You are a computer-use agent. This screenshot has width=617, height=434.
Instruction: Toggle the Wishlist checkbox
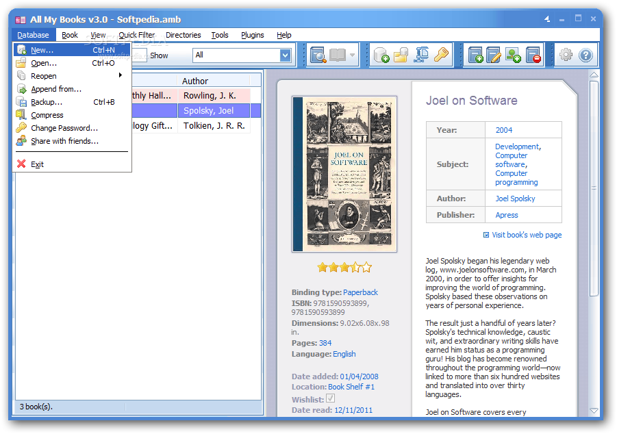[x=331, y=398]
